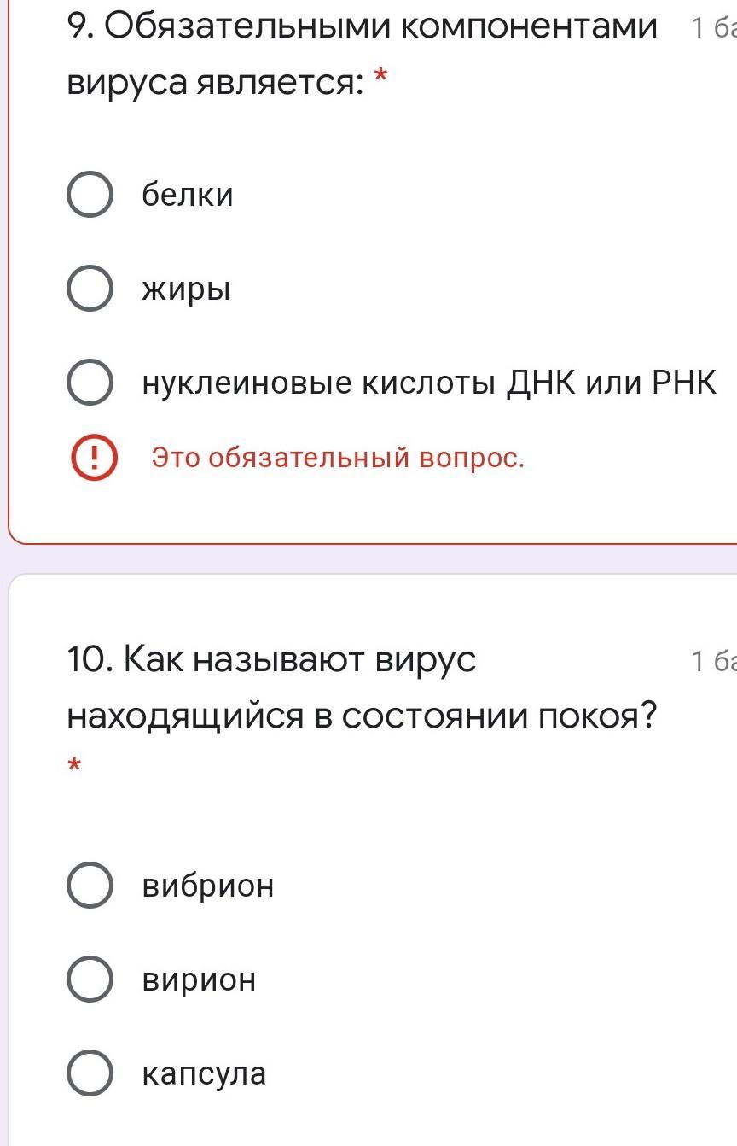This screenshot has height=1146, width=737.
Task: Click the 'вибрион' answer label text
Action: (208, 885)
